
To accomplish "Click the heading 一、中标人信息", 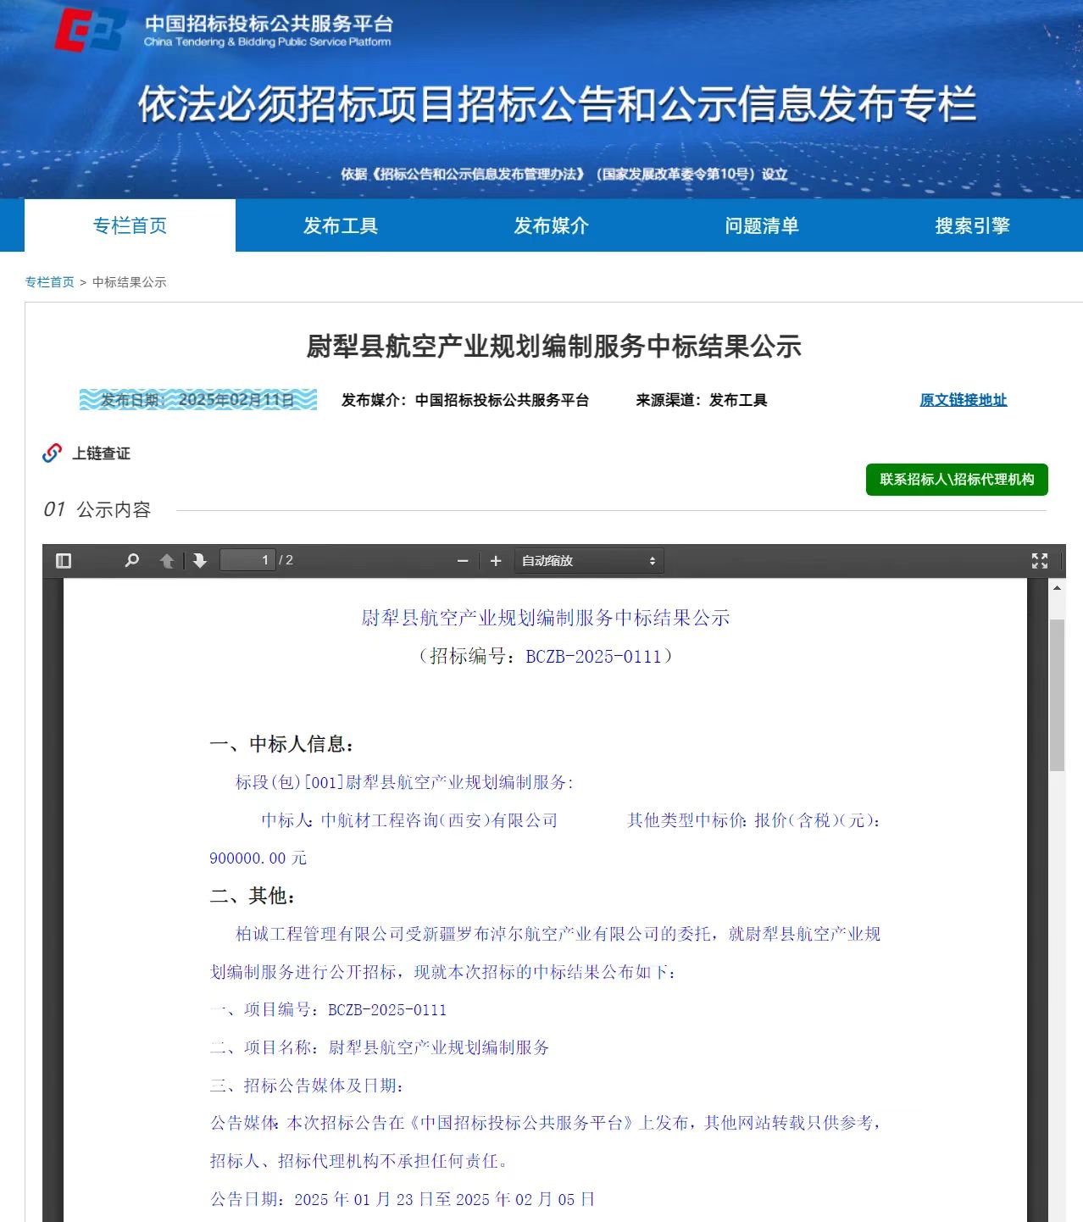I will (x=282, y=744).
